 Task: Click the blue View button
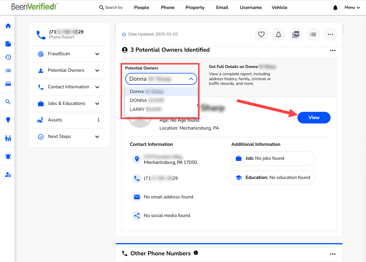coord(314,118)
